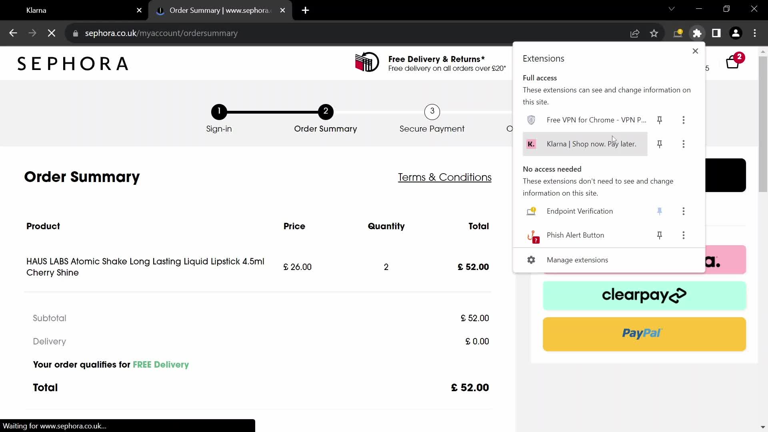Click the Free VPN shield icon
768x432 pixels.
coord(531,120)
